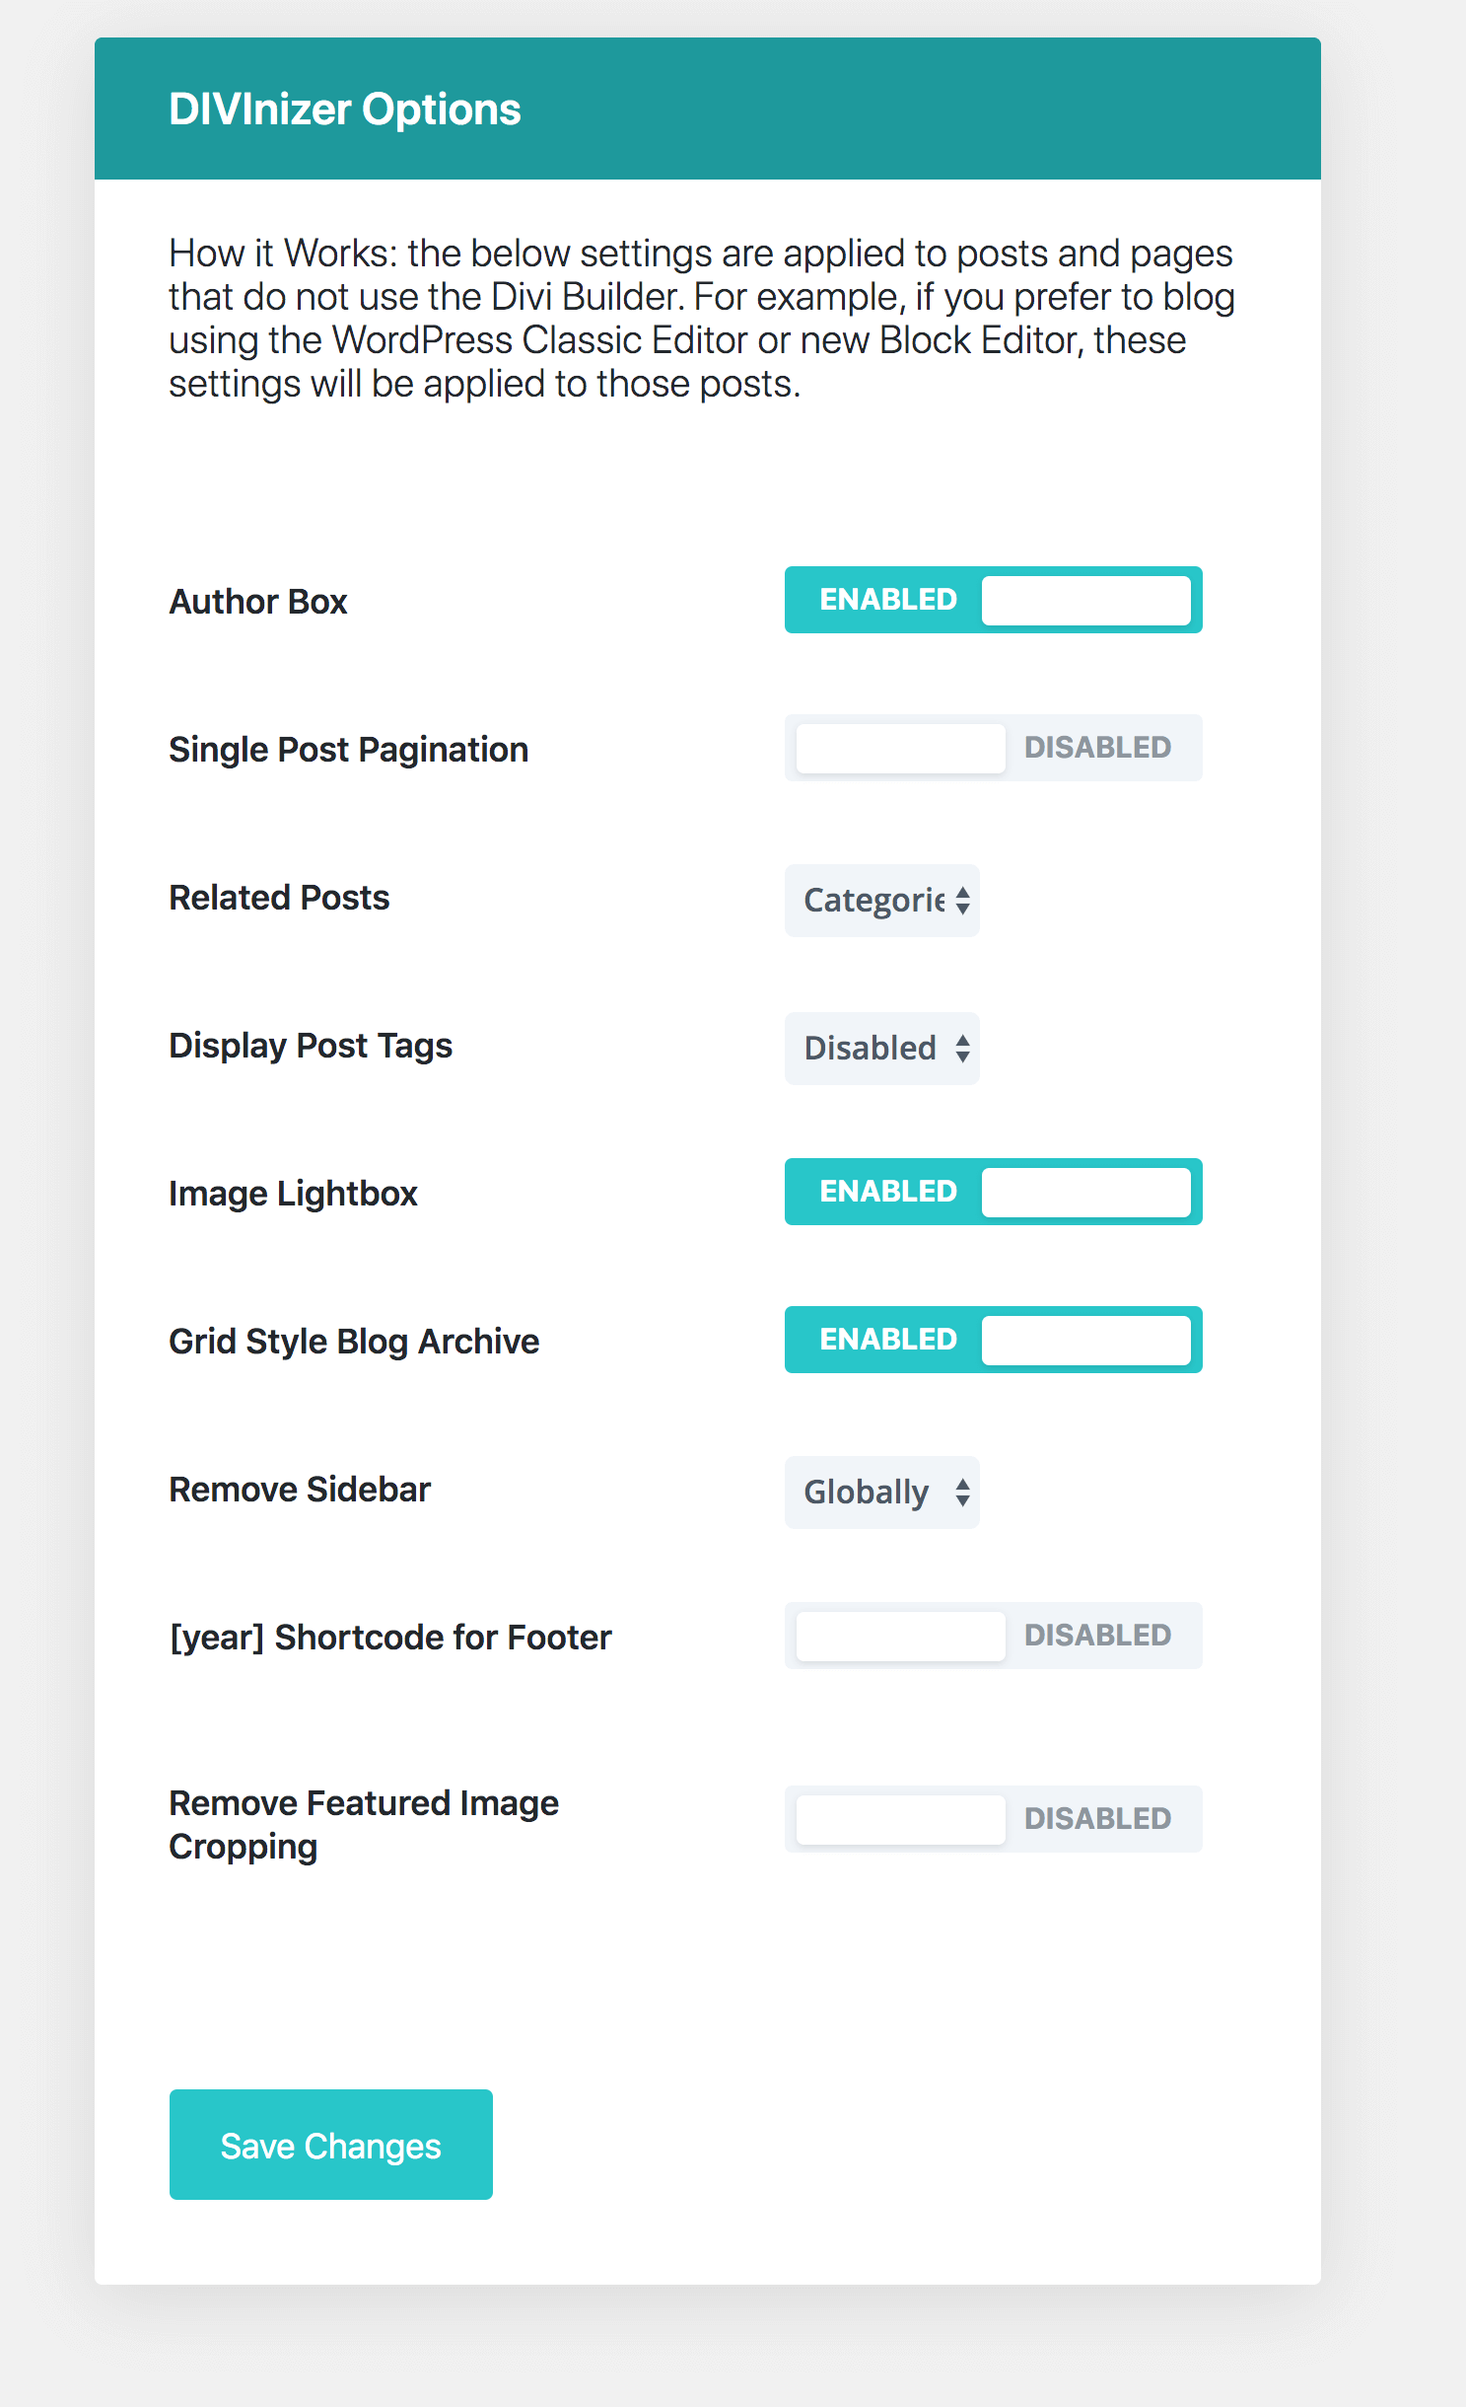Click the Author Box label

258,602
